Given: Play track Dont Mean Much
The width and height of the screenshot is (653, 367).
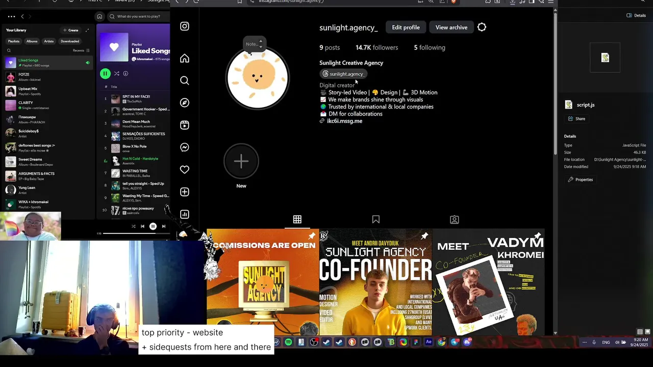Looking at the screenshot, I should point(135,124).
